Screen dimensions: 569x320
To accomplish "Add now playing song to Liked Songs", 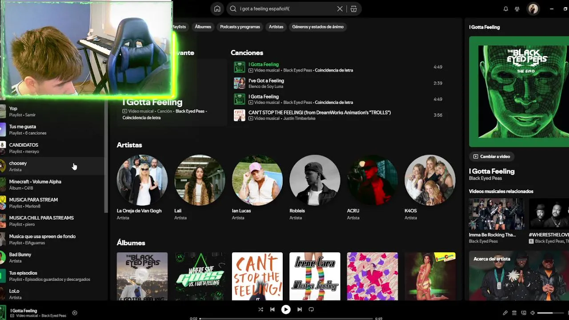I will coord(75,313).
